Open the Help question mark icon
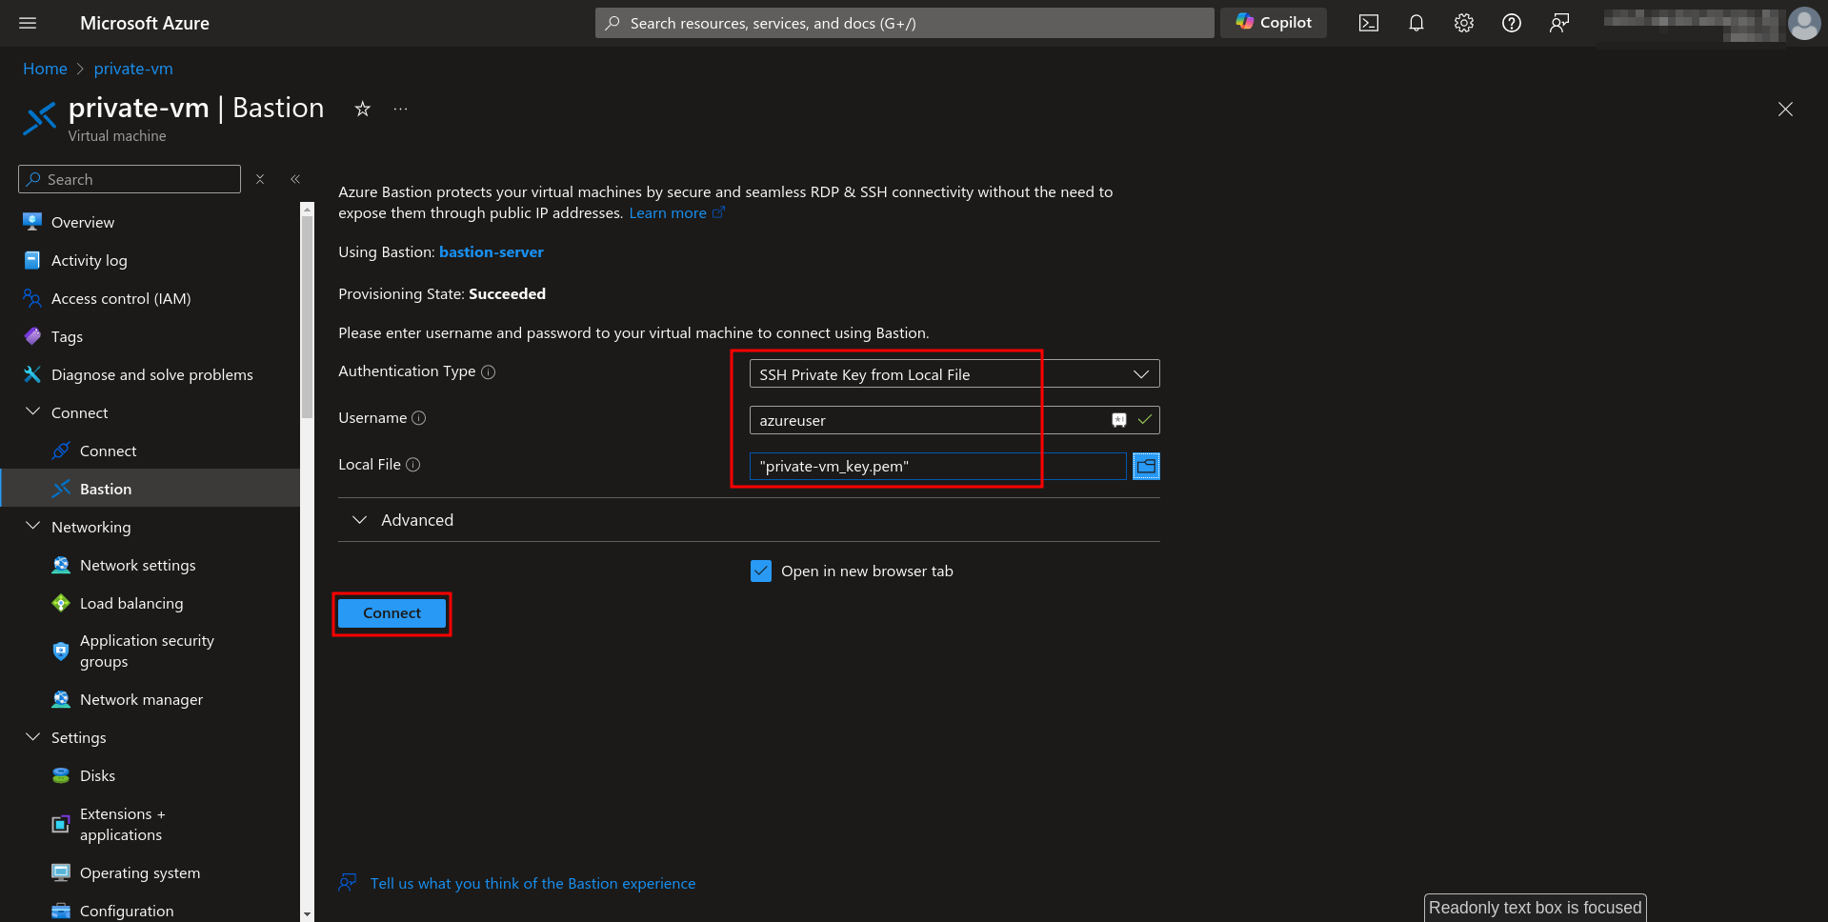1828x922 pixels. click(x=1511, y=23)
